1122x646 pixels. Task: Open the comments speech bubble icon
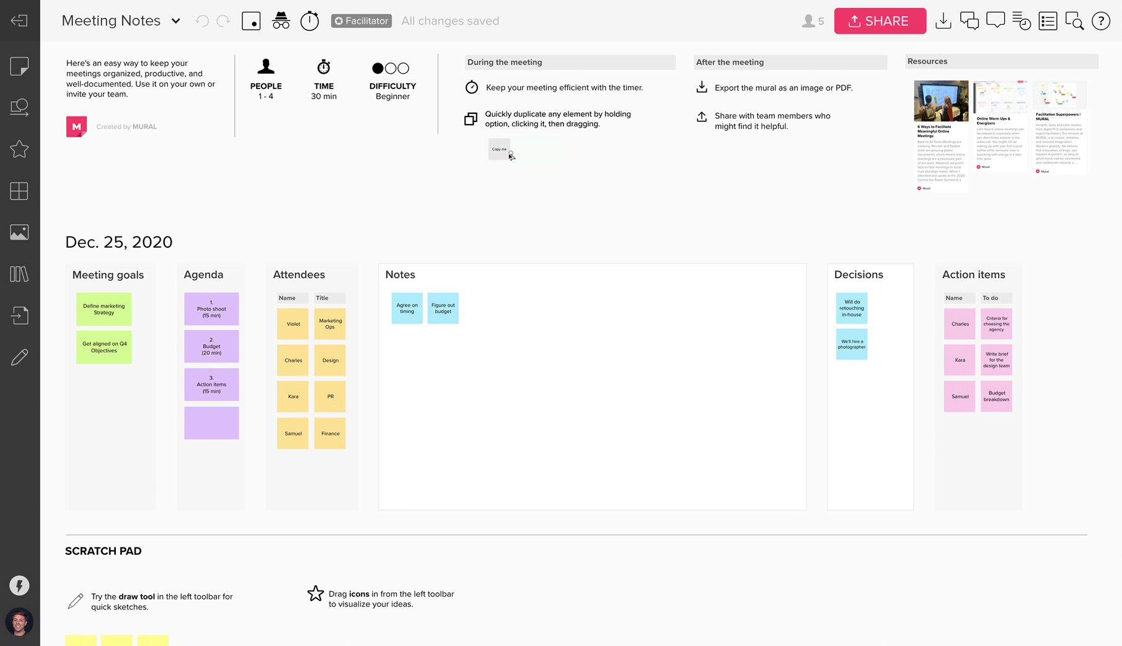[x=995, y=20]
